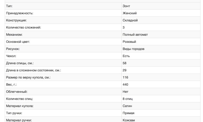The height and width of the screenshot is (122, 203).
Task: Click the 'Сатин' dome material value
Action: 128,106
